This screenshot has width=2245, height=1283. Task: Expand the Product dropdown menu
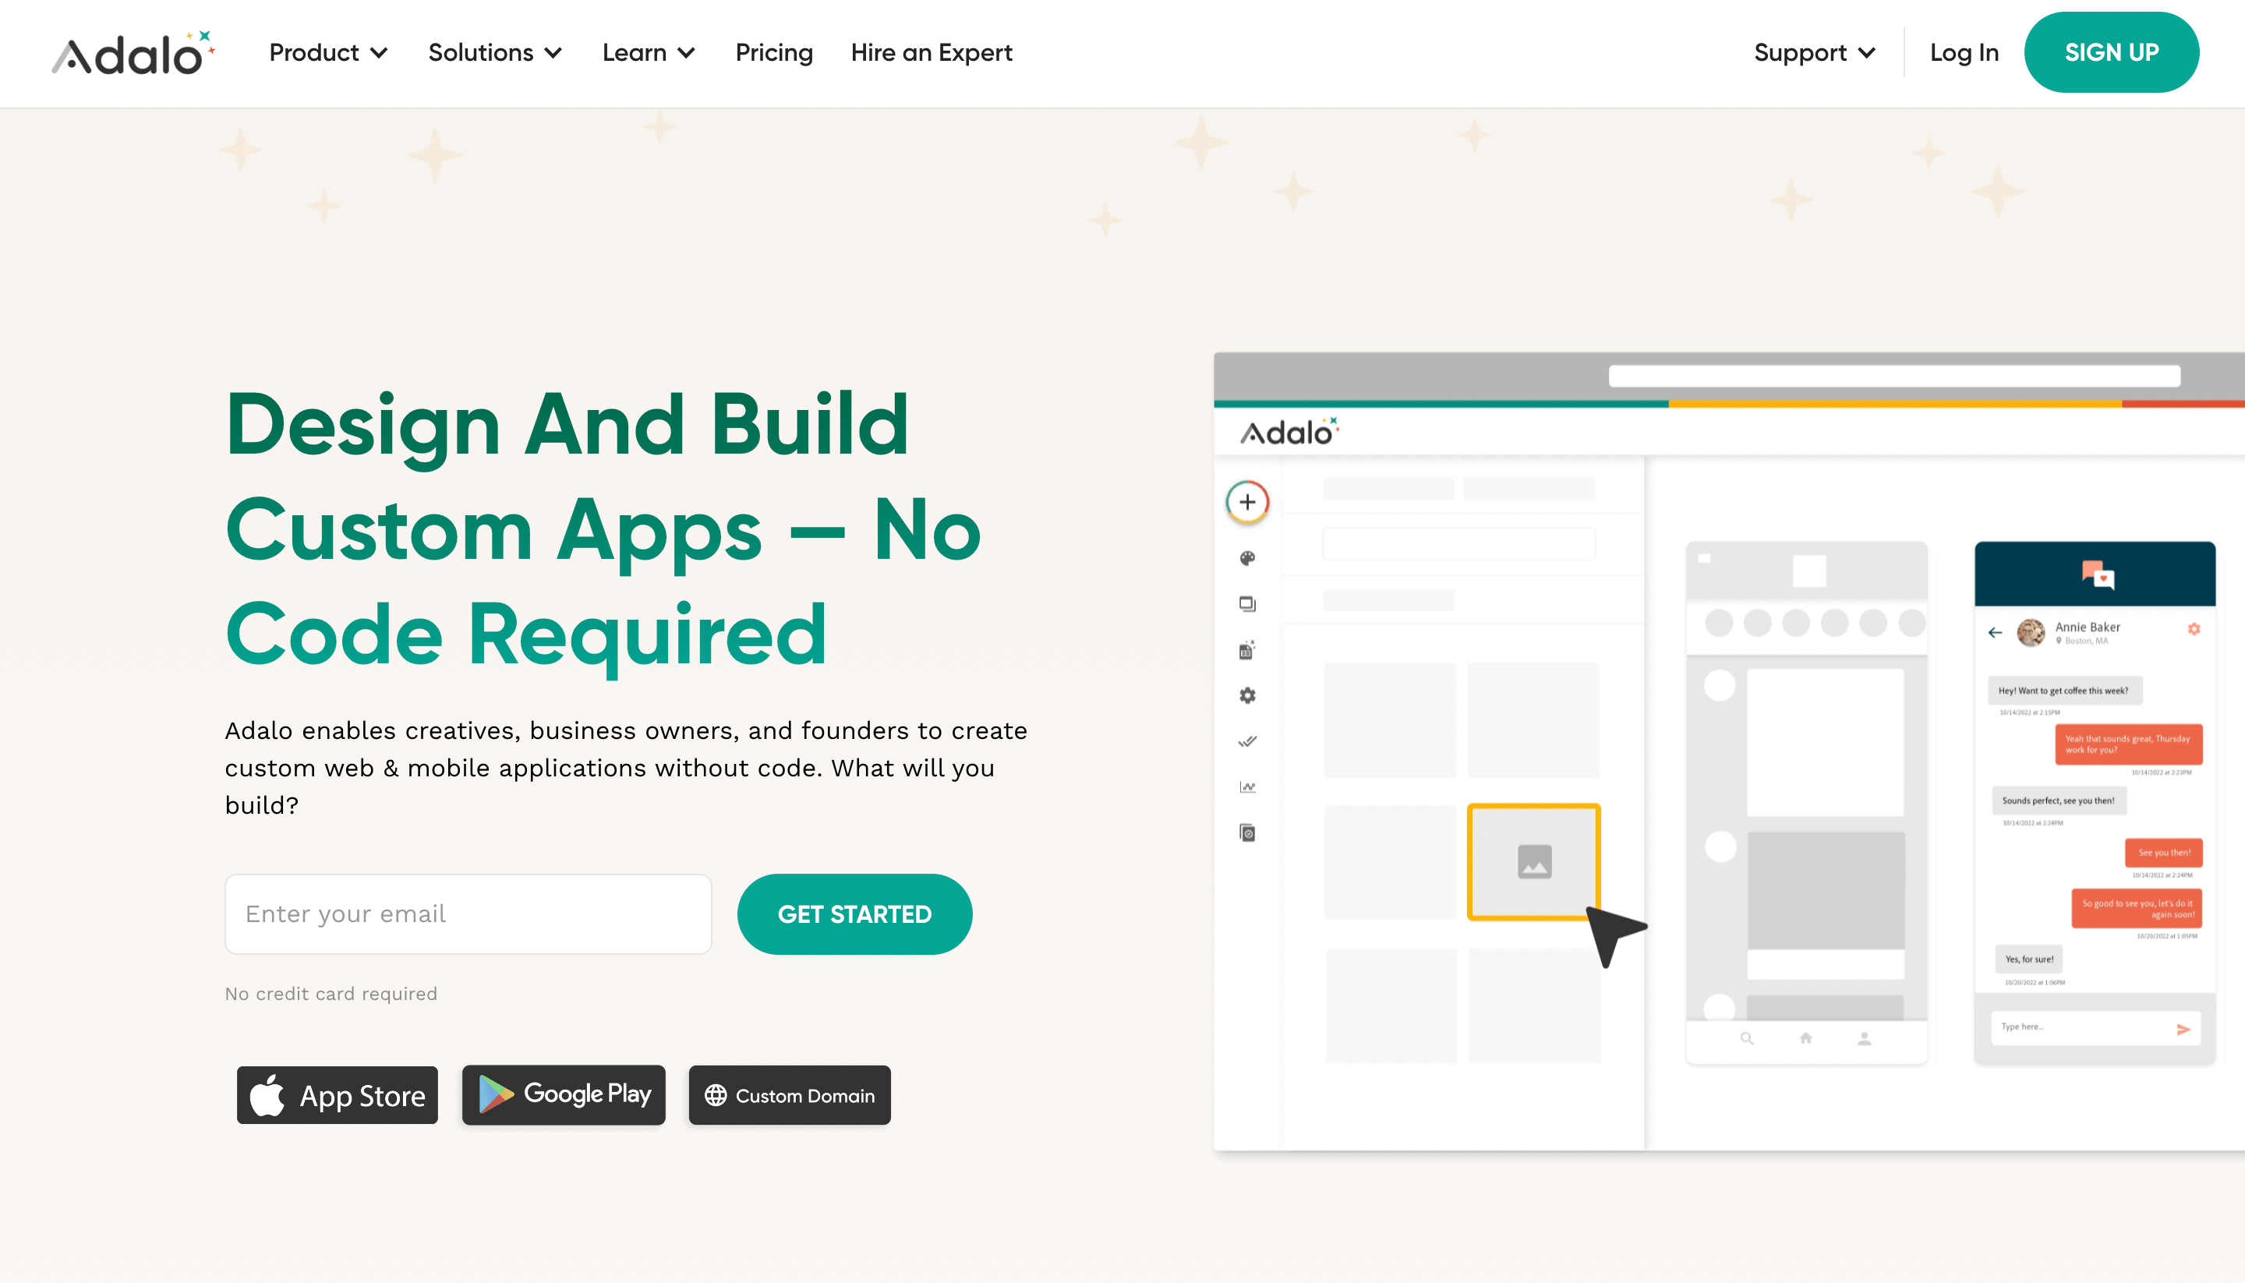click(x=329, y=53)
